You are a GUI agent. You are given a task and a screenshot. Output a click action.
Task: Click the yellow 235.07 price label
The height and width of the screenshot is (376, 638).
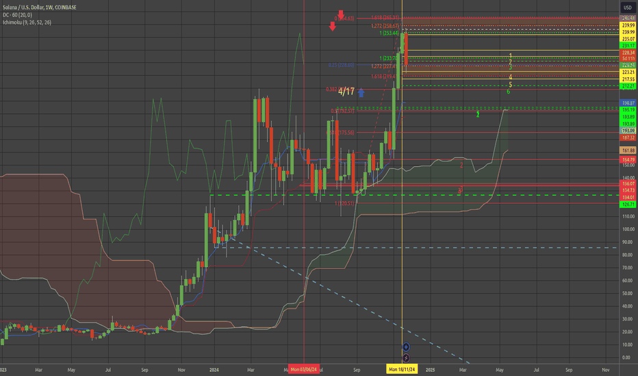coord(628,39)
